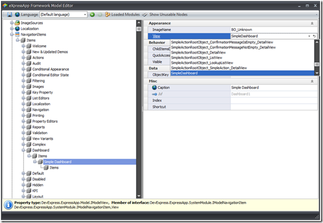Select the KPI tree item

click(x=35, y=190)
